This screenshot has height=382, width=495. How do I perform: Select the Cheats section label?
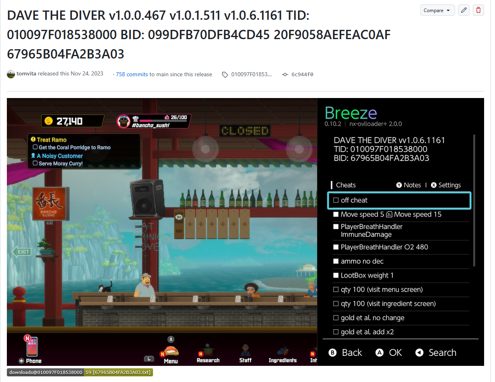tap(346, 185)
